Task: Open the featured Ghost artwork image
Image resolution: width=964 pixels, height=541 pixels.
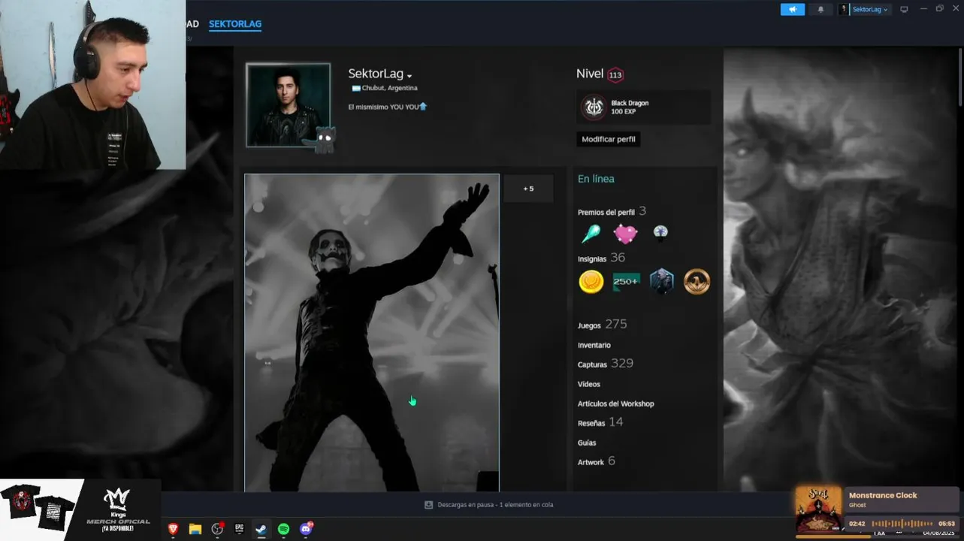Action: click(x=372, y=332)
